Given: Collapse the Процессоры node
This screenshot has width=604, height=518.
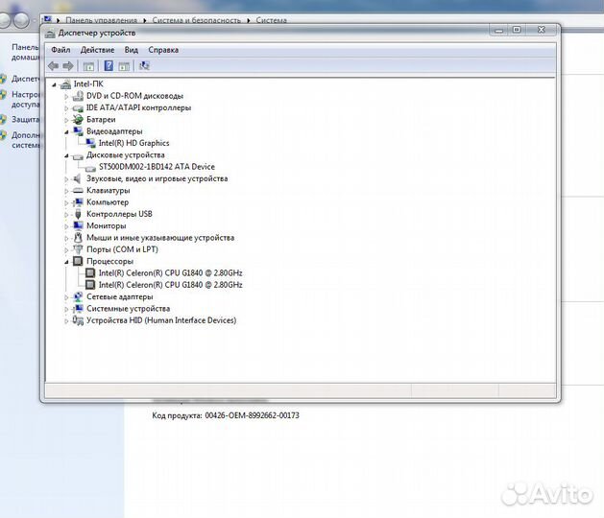Looking at the screenshot, I should pos(66,261).
